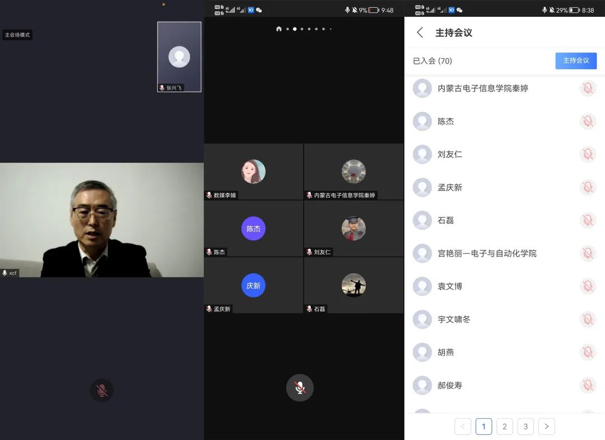Unmute microphone in the left speaker view
The height and width of the screenshot is (440, 605).
coord(102,390)
